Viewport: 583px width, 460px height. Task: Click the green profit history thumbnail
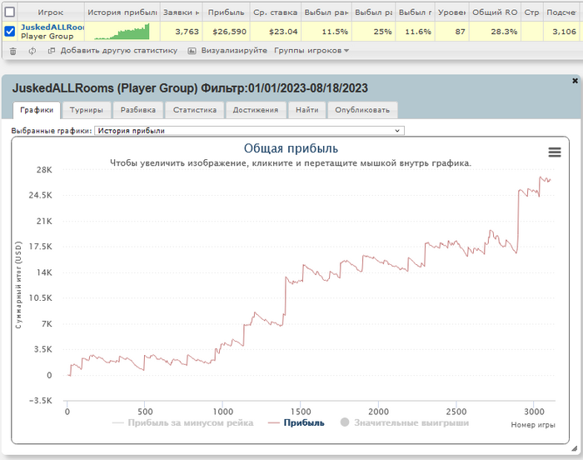click(x=122, y=32)
